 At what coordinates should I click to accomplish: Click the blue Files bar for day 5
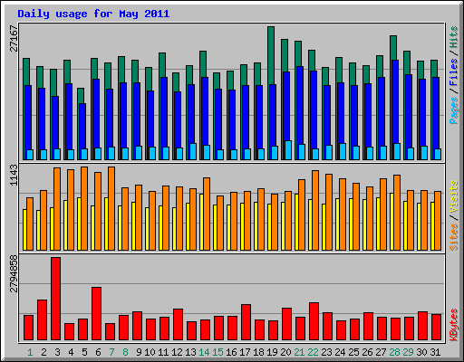tap(82, 126)
